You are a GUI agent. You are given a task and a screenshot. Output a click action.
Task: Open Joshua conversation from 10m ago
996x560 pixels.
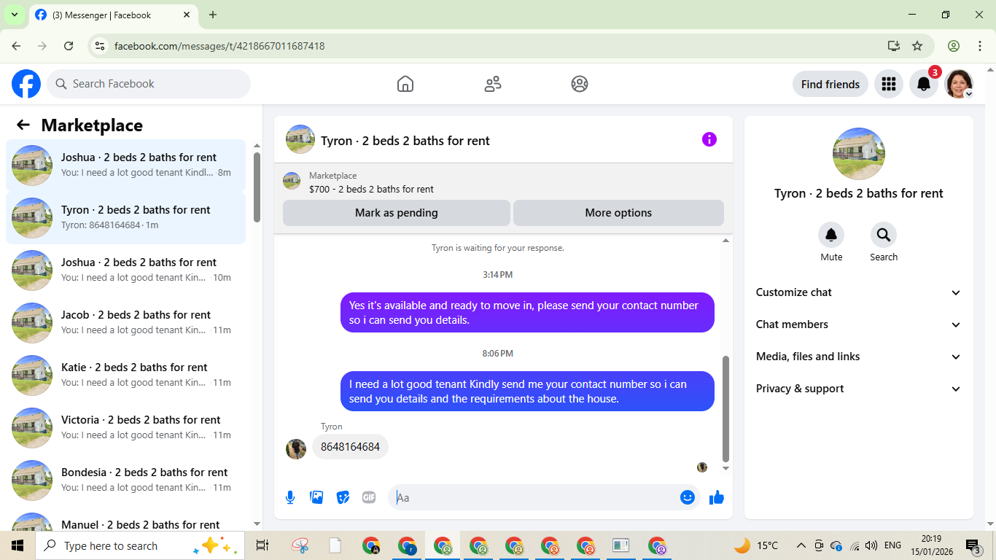coord(125,271)
